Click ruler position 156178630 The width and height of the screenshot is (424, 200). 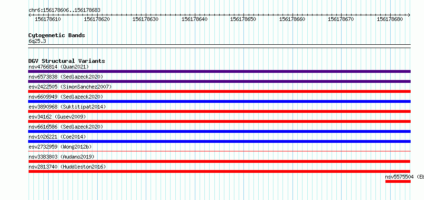[x=145, y=19]
